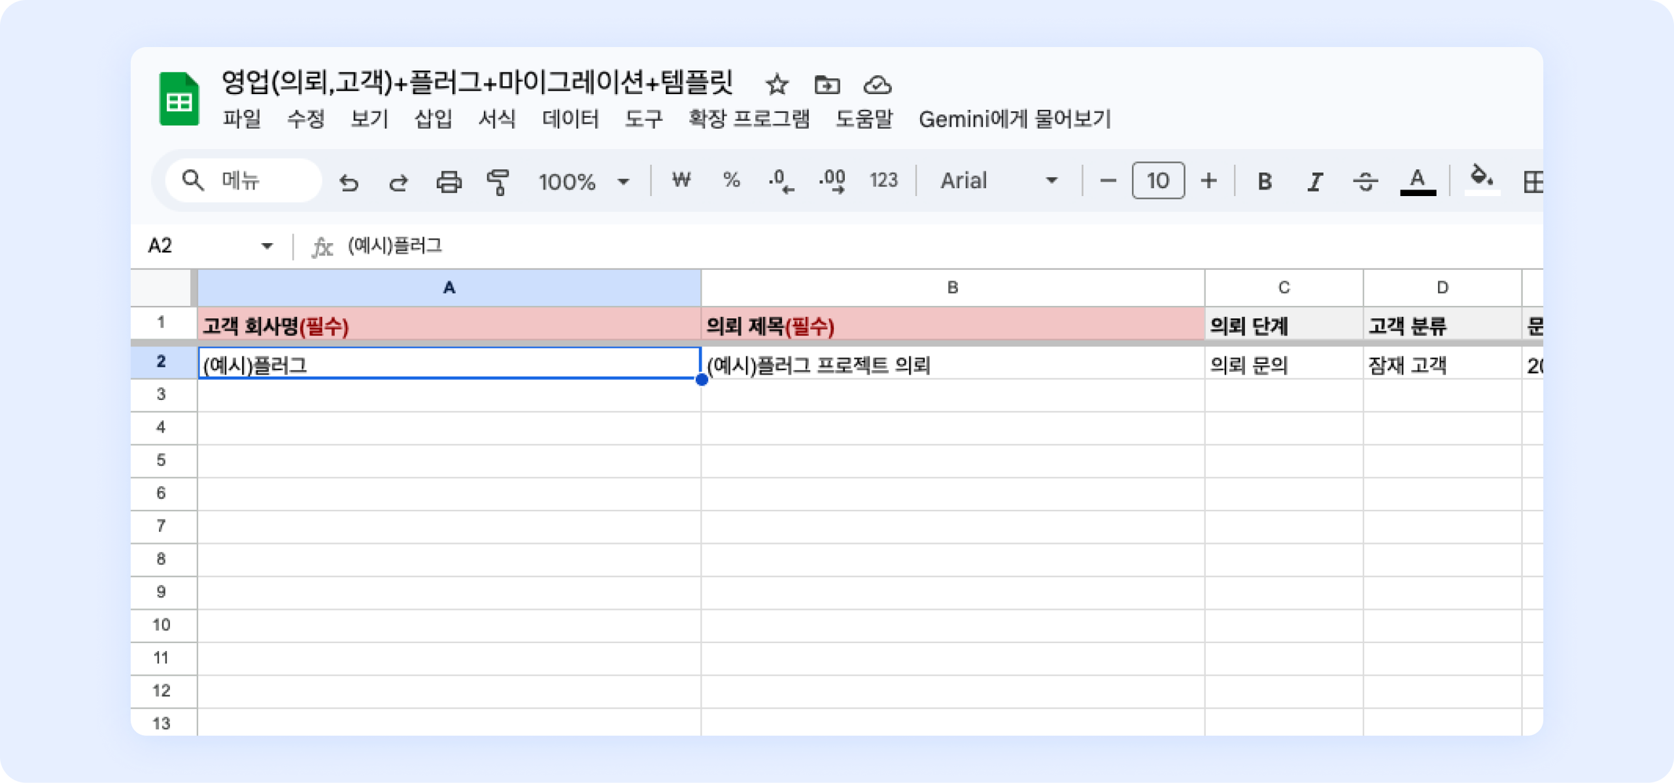The image size is (1674, 783).
Task: Toggle italic formatting
Action: coord(1315,181)
